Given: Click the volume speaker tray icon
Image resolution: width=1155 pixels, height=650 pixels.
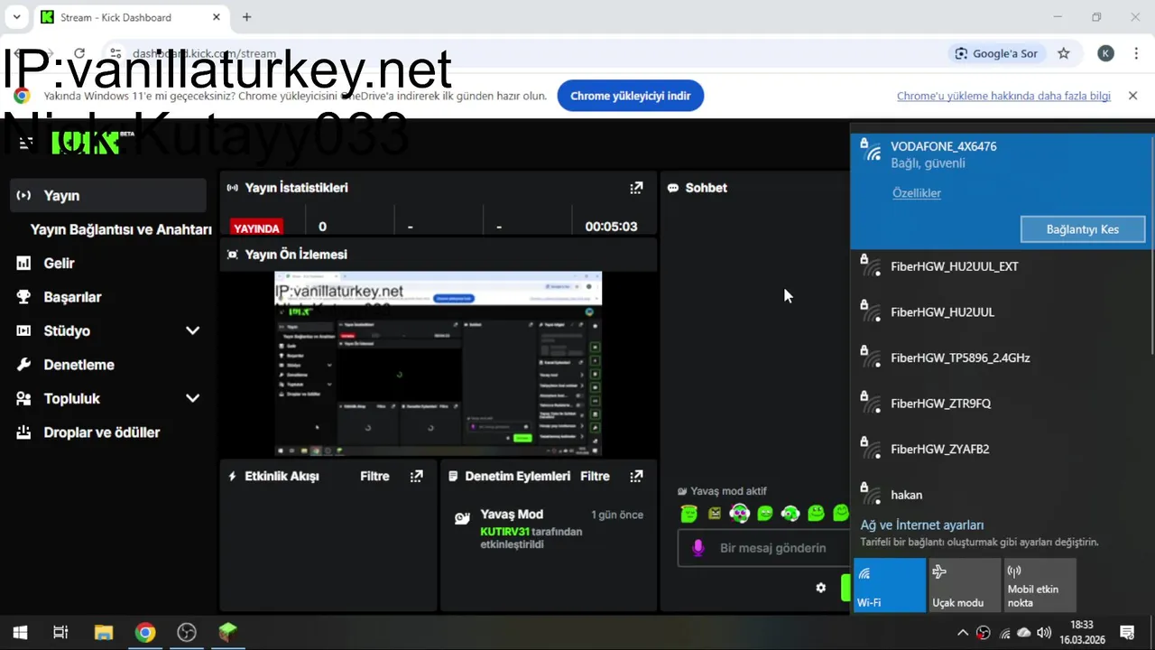Looking at the screenshot, I should [1044, 633].
